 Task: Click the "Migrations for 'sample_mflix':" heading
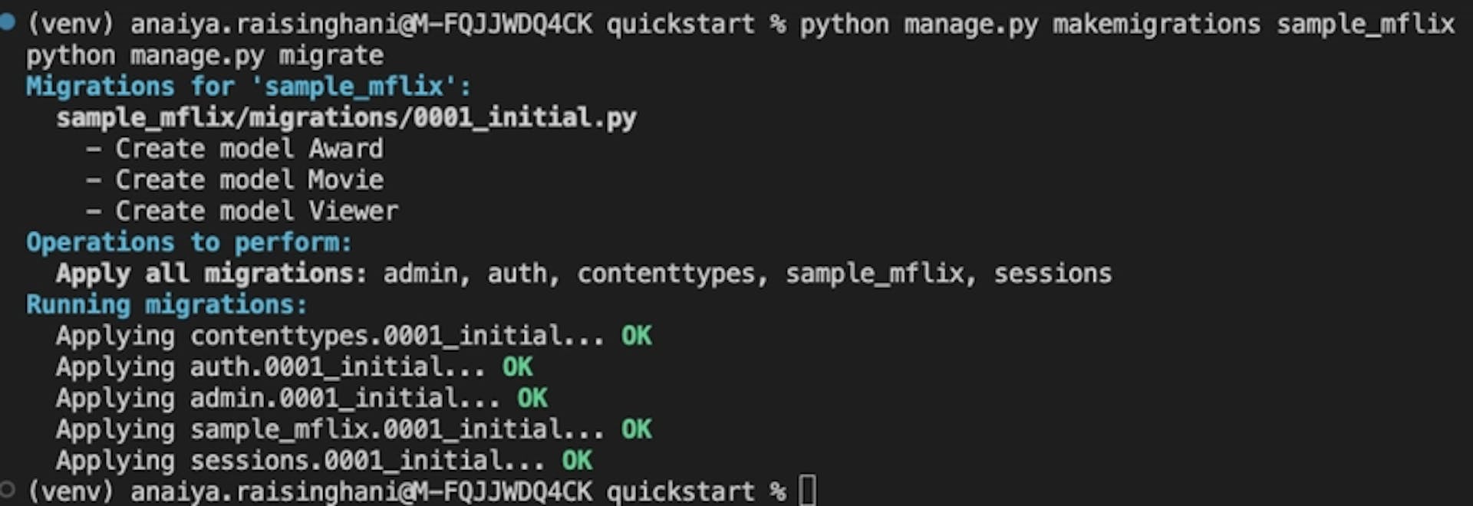pyautogui.click(x=249, y=86)
